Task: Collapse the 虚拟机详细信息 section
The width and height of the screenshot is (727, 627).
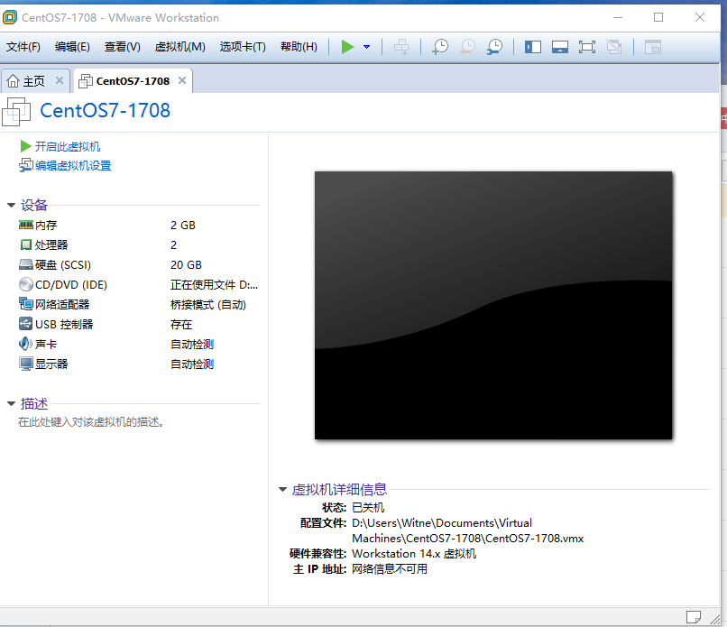Action: pos(283,489)
